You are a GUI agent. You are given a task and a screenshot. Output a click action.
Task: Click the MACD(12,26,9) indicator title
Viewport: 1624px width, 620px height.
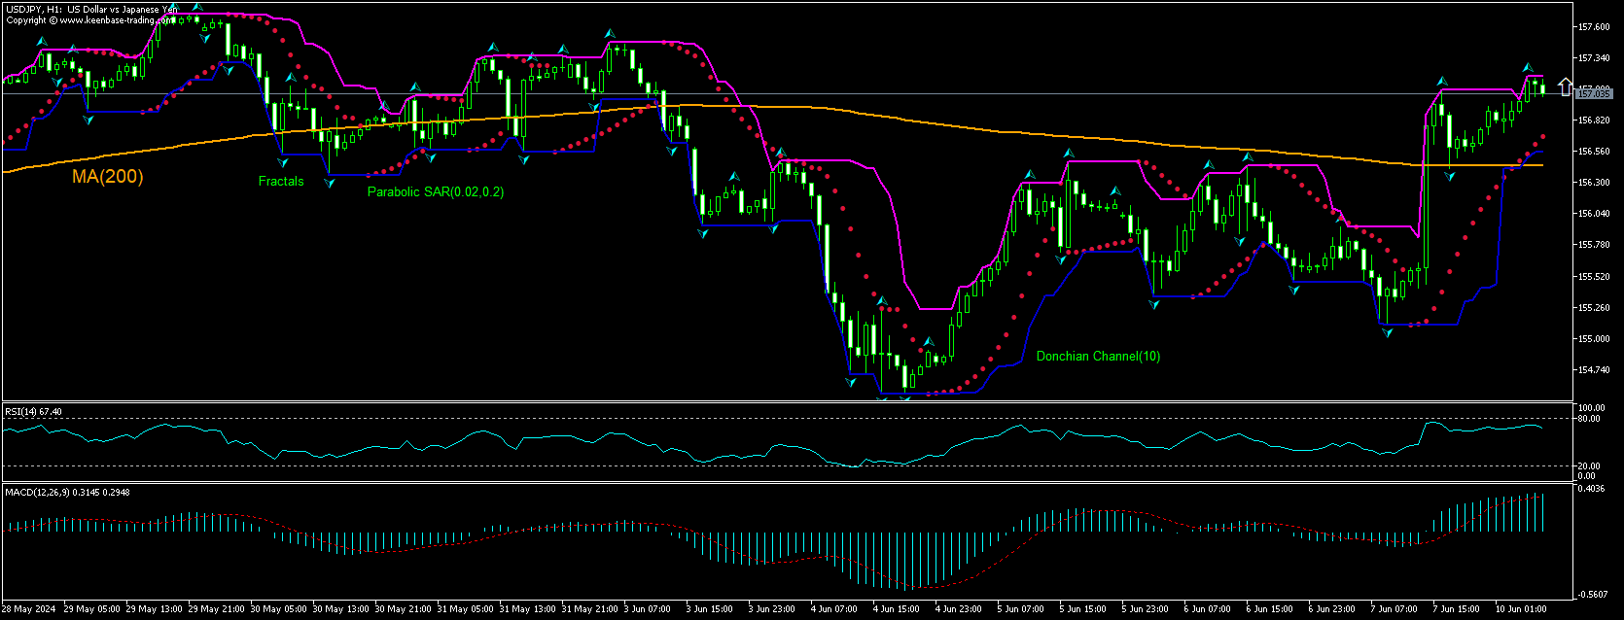click(x=67, y=493)
